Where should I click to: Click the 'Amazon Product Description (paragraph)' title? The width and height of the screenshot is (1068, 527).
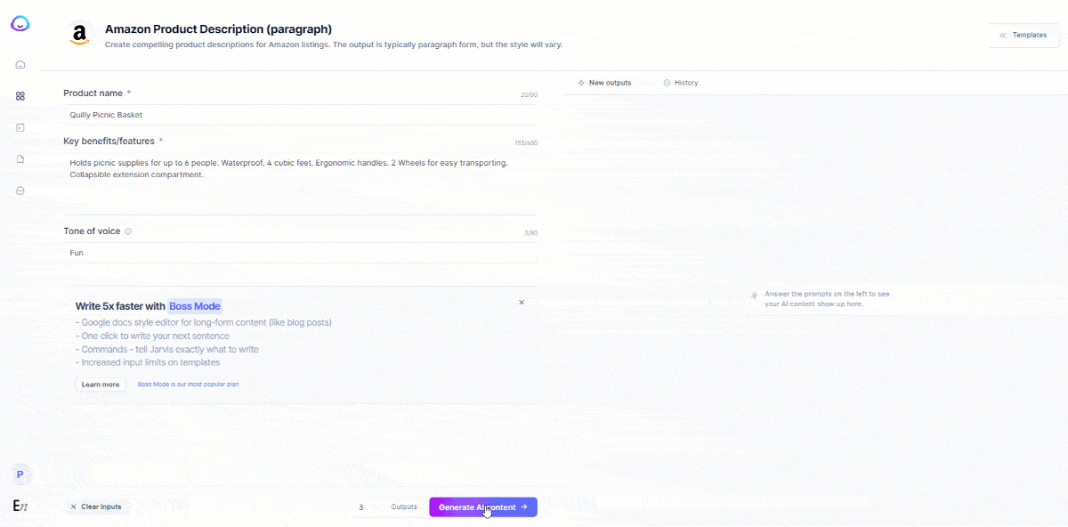pos(219,29)
